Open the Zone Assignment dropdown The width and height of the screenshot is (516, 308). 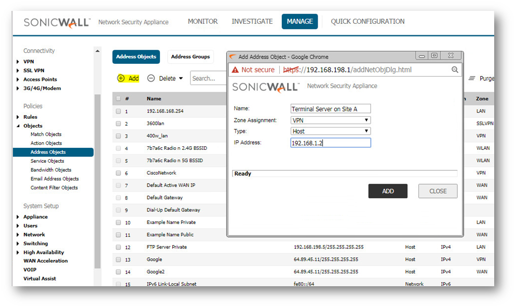330,120
